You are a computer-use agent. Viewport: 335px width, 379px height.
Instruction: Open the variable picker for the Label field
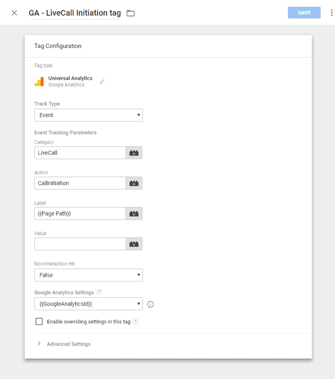click(x=134, y=214)
